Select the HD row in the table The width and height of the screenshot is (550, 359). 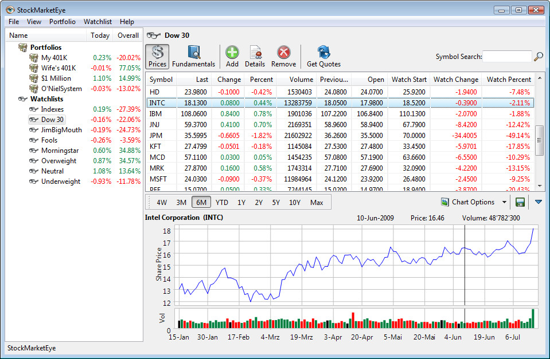click(x=340, y=92)
